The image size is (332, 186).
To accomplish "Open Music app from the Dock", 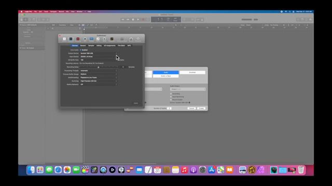I will [x=185, y=170].
